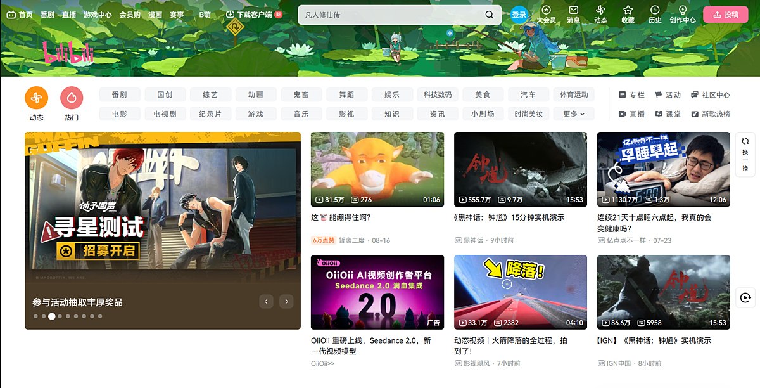Open 活动 flag link

click(x=668, y=94)
